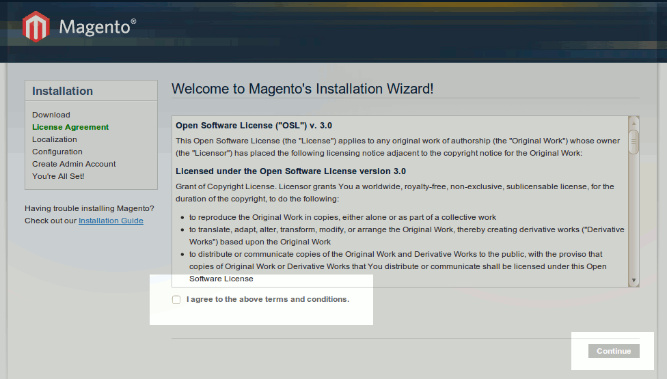
Task: Go to the Localization step
Action: [x=55, y=139]
